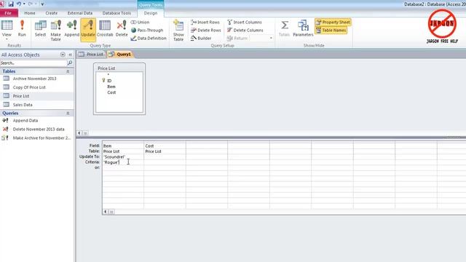Screen dimensions: 466x262
Task: Open the Show Table dialog
Action: 178,31
